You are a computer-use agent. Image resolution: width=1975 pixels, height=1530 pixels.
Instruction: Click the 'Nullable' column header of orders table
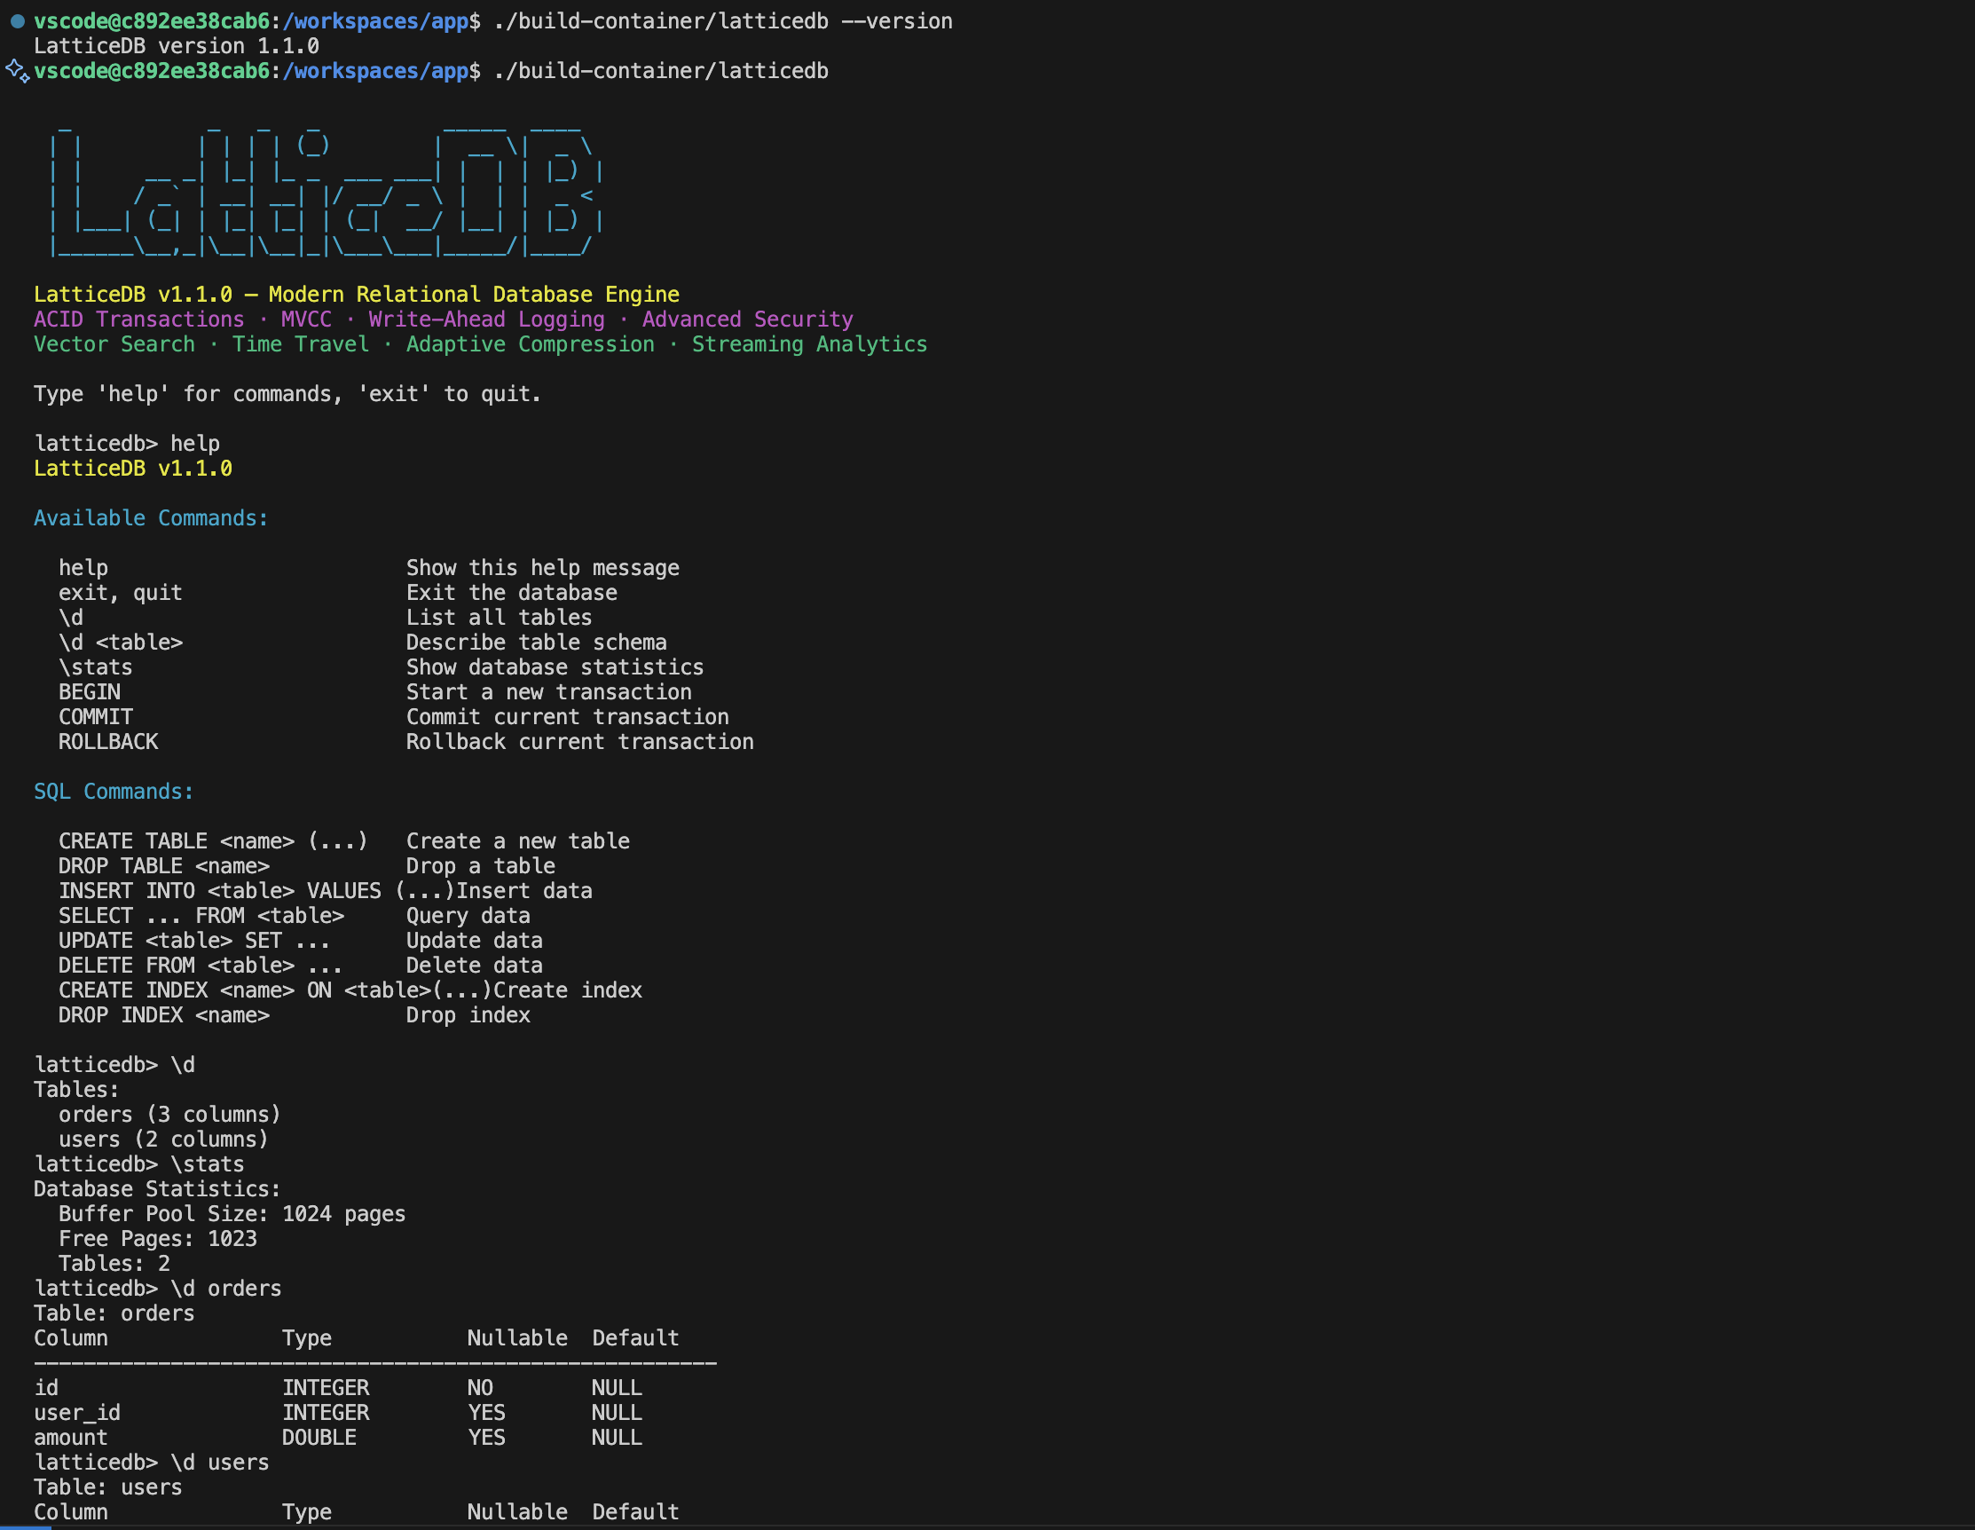click(x=517, y=1337)
